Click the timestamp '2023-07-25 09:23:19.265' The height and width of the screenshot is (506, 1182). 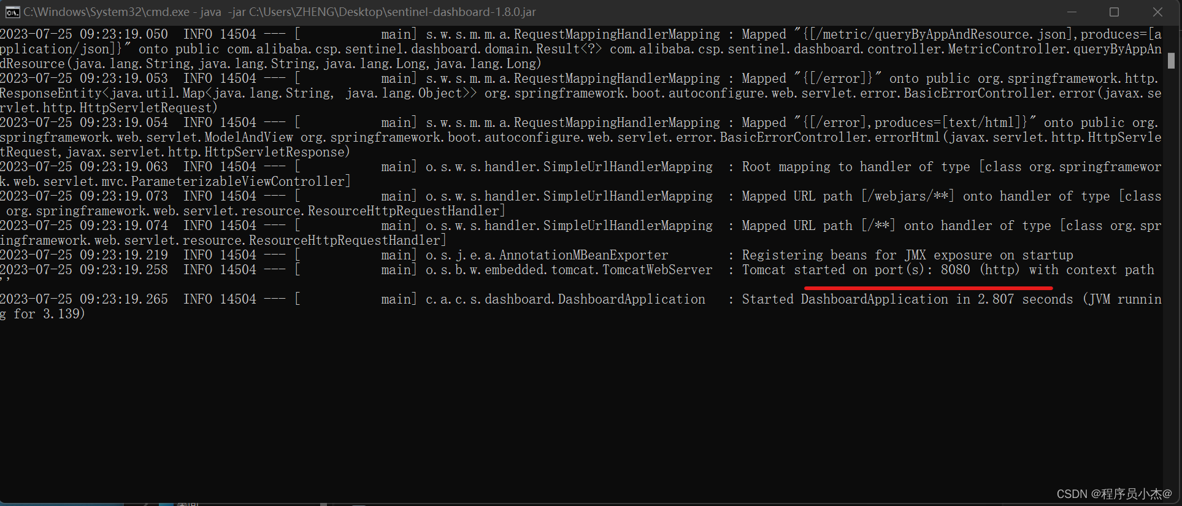pyautogui.click(x=84, y=299)
